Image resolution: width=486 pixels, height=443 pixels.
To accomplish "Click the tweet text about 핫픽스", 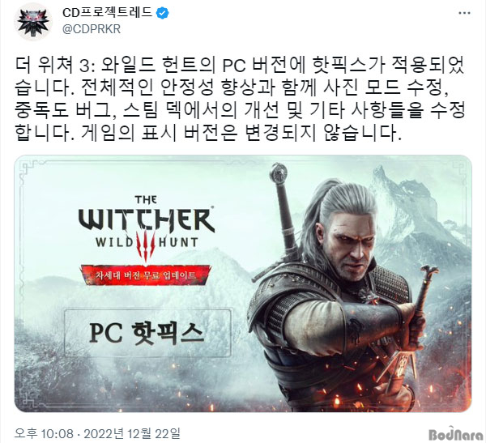I will [x=239, y=100].
